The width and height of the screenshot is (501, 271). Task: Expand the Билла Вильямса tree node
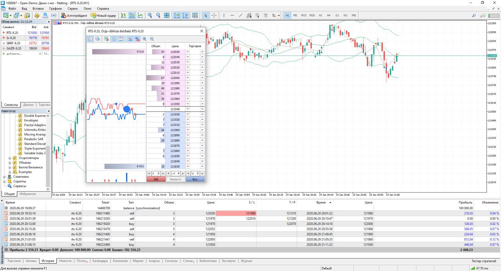tap(10, 167)
